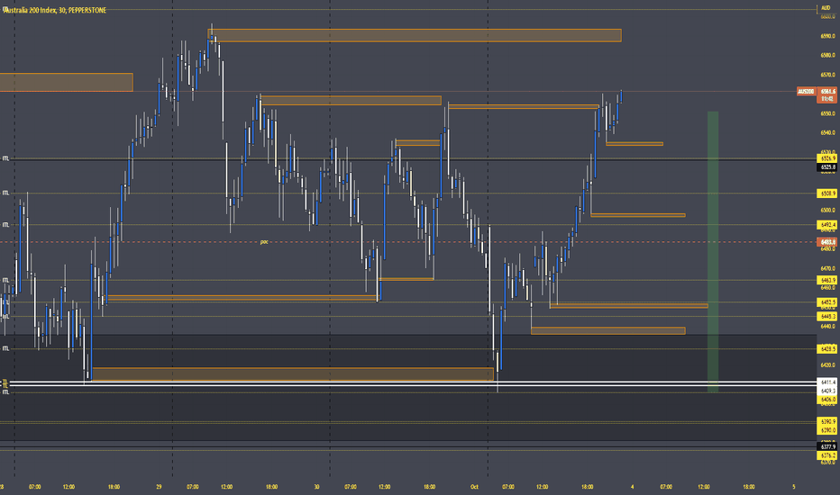The image size is (840, 495).
Task: Click the 6376.2 yellow price level label
Action: [827, 455]
